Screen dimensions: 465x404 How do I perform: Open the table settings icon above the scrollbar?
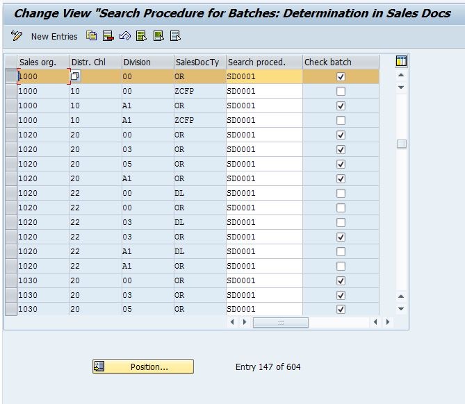point(401,61)
